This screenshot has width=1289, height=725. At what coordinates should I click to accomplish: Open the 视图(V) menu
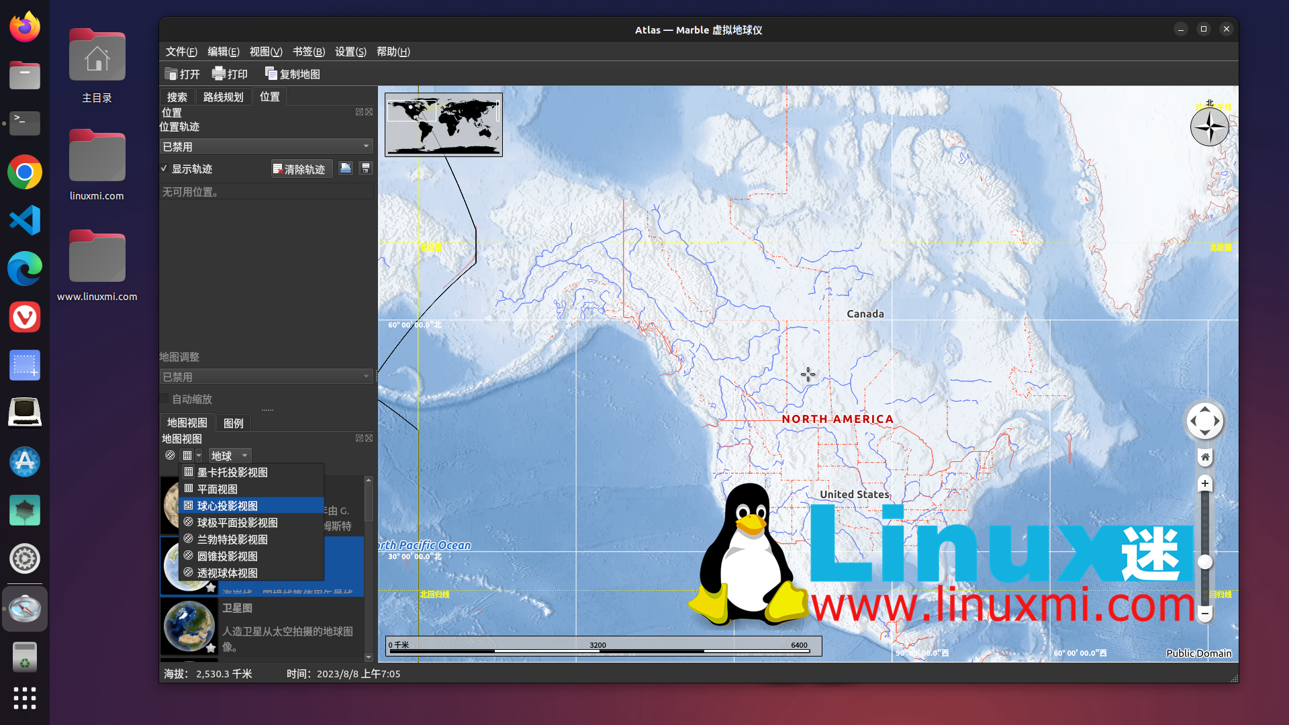coord(266,52)
